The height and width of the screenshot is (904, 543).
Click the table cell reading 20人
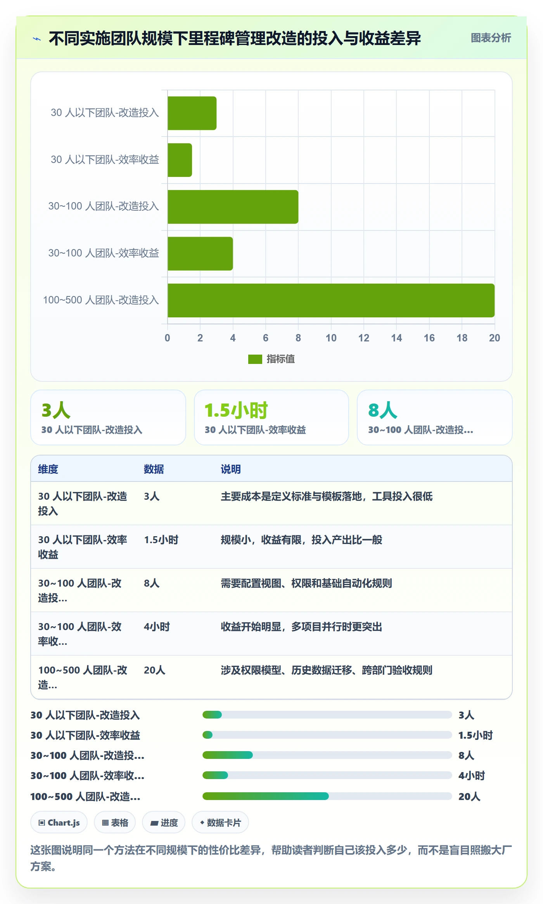click(154, 670)
